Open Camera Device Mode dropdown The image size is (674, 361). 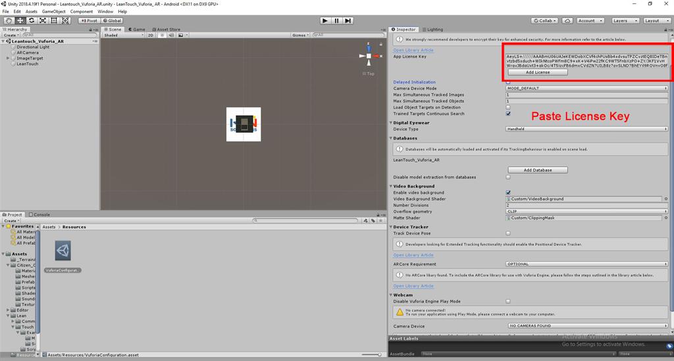pos(586,88)
